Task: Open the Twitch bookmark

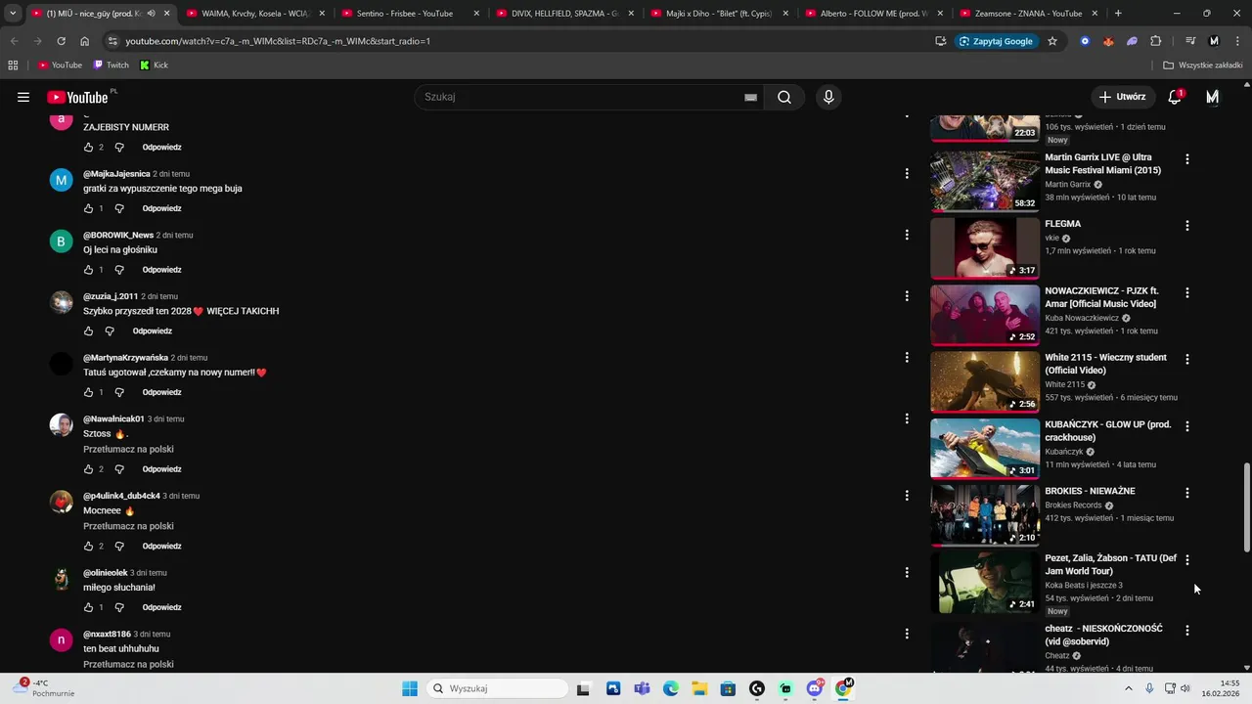Action: click(111, 65)
